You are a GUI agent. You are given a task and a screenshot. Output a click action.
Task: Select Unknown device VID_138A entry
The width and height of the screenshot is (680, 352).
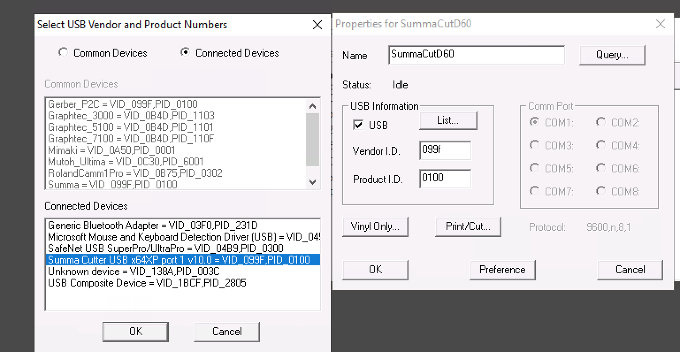tap(183, 272)
